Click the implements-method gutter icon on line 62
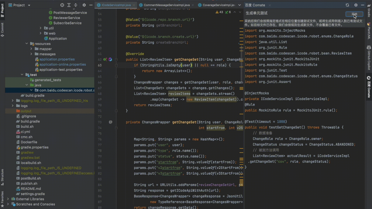Screen dimensions: 372x209 pos(105,60)
